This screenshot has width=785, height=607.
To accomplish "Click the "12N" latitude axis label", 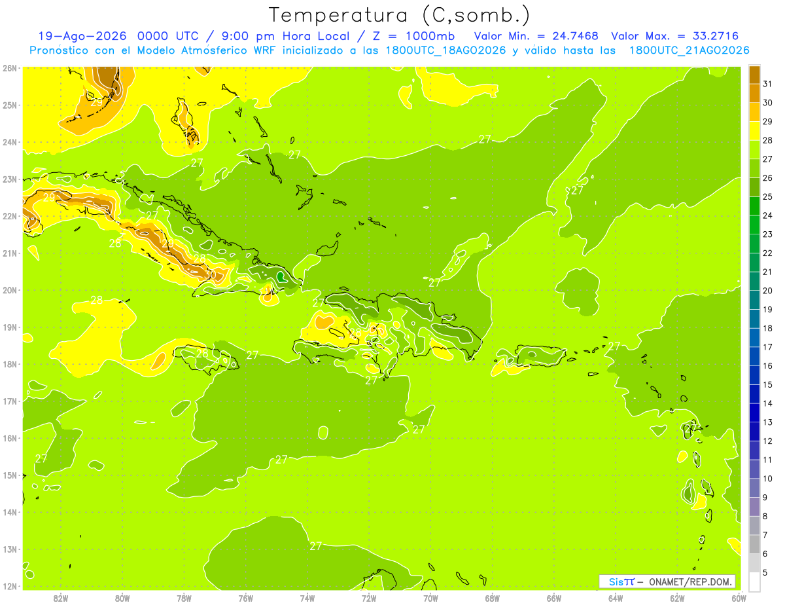I will coord(9,586).
